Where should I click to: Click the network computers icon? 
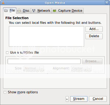click(34, 11)
